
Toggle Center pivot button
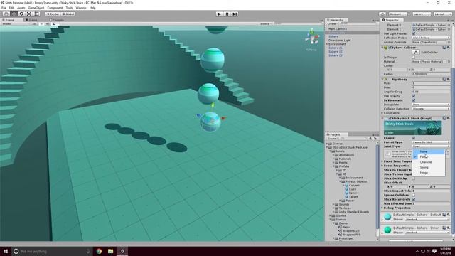tap(53, 14)
